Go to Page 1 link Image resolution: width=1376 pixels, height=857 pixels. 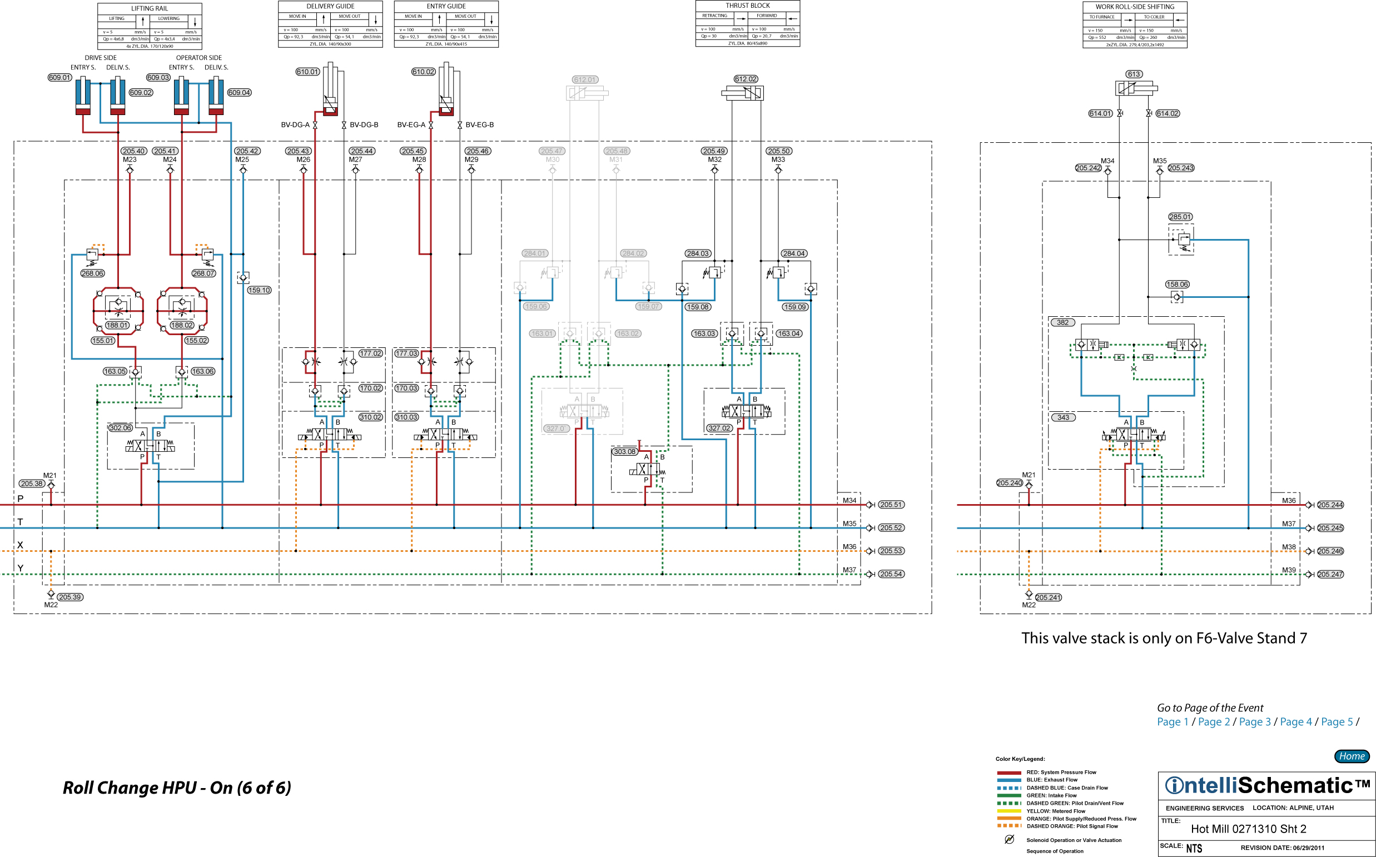(x=1172, y=721)
